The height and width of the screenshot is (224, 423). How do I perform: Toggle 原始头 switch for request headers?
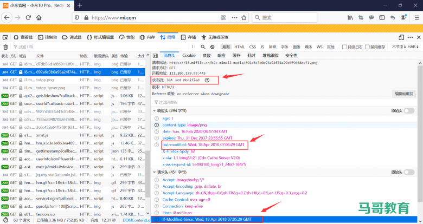coord(409,172)
